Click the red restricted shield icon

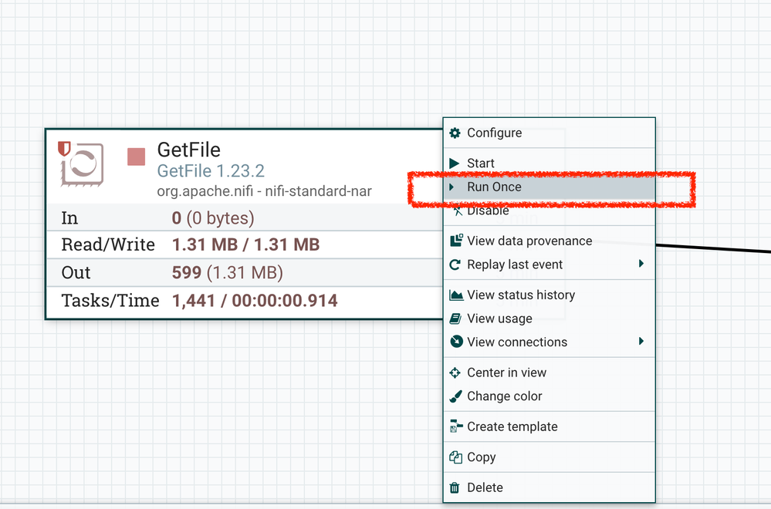click(64, 148)
